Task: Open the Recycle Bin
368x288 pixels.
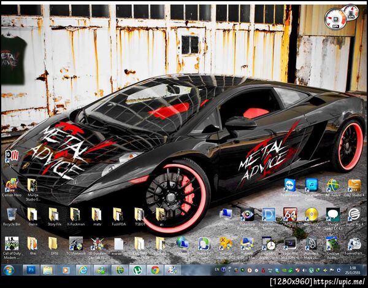Action: (x=12, y=217)
